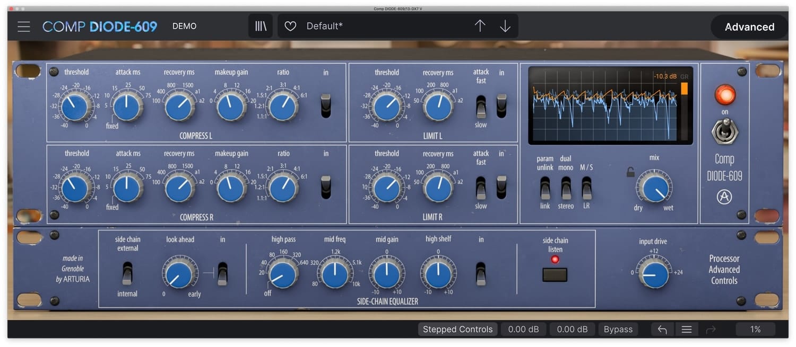Collapse the Advanced panel
Viewport: 796px width, 347px height.
pos(749,27)
